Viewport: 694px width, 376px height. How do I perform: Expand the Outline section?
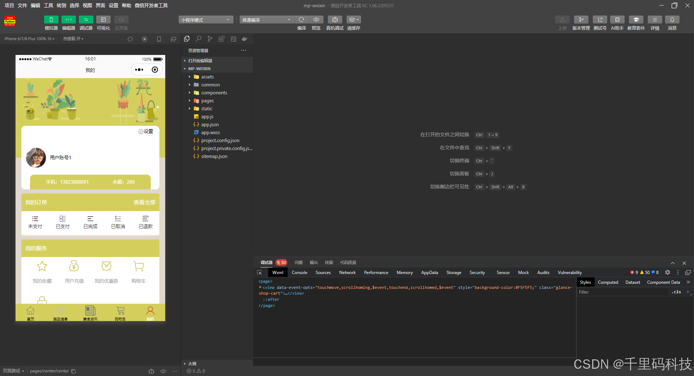click(x=217, y=364)
